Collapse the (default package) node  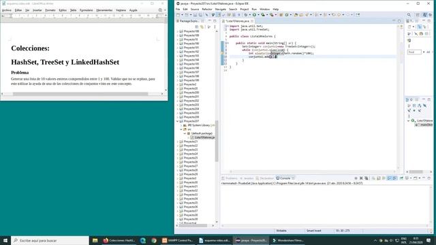click(185, 133)
